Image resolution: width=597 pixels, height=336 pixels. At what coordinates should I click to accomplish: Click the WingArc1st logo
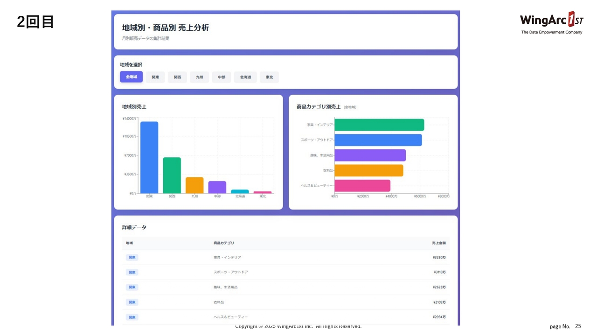[x=552, y=22]
